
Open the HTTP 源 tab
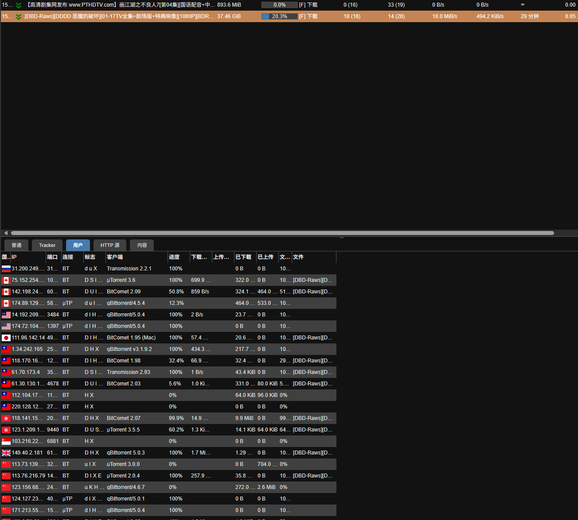click(x=110, y=245)
